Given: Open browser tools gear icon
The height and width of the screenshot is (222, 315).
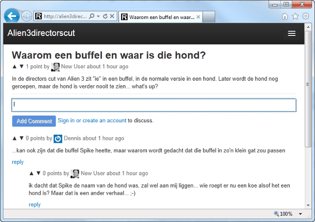Looking at the screenshot, I should pos(305,16).
